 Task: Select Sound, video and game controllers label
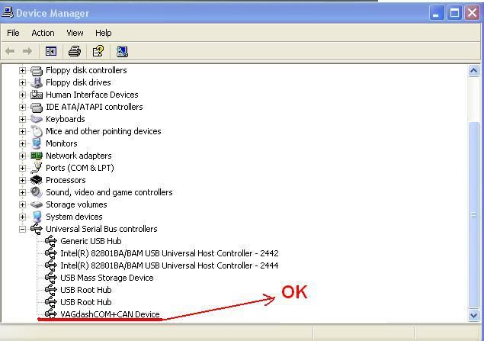(109, 192)
